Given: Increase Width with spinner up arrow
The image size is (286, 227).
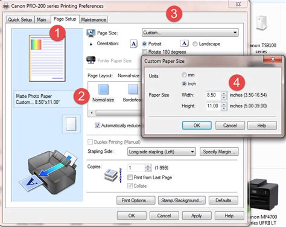Looking at the screenshot, I should [224, 93].
